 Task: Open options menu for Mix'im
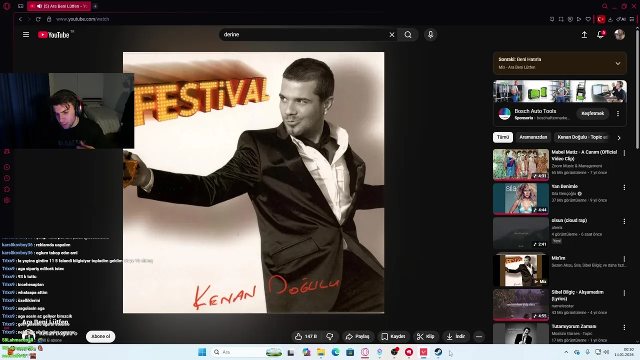(x=624, y=259)
